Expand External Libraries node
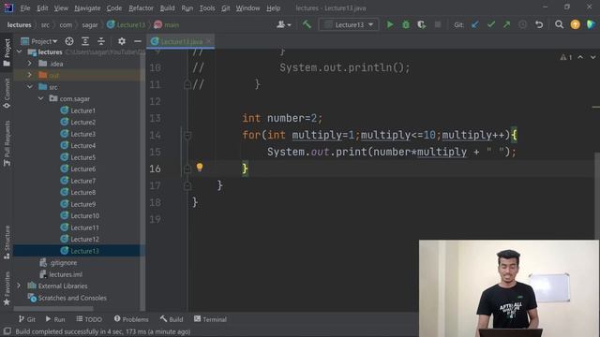The width and height of the screenshot is (600, 337). pos(19,286)
